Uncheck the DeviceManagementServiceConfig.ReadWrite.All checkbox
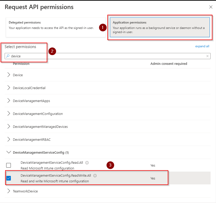This screenshot has height=203, width=216. click(x=9, y=178)
